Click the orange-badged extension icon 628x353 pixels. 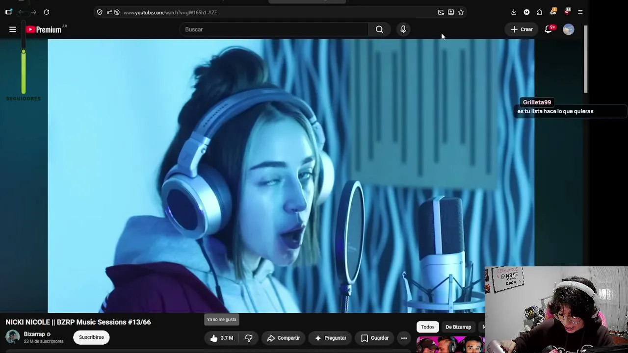pyautogui.click(x=553, y=12)
